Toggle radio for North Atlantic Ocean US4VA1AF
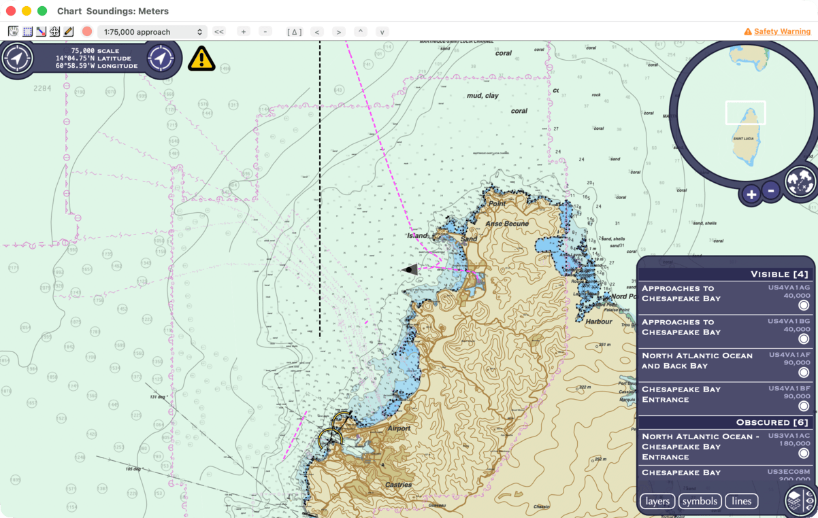818x518 pixels. (x=804, y=373)
